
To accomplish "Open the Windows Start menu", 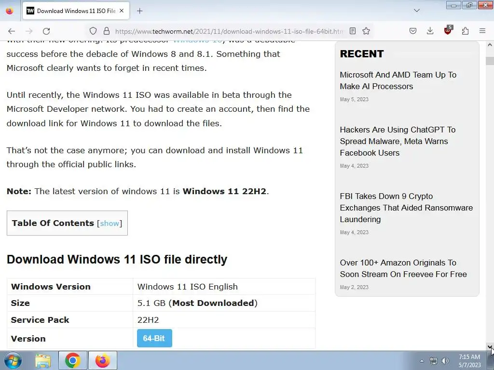I will point(13,360).
